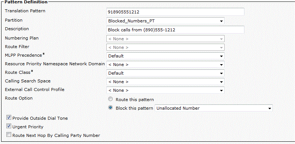Uncheck the Urgent Priority checkbox
This screenshot has height=144, width=295.
pyautogui.click(x=9, y=126)
